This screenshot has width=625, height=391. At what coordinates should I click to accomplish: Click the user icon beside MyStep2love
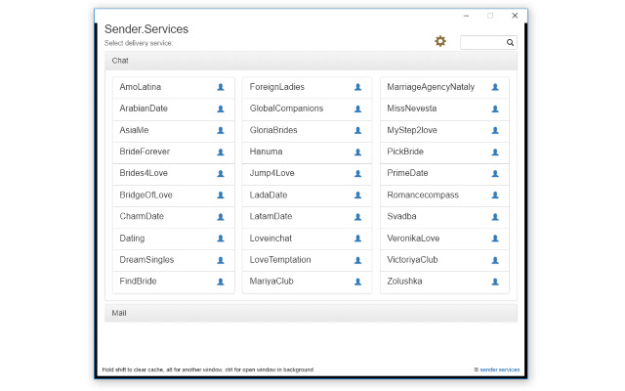tap(495, 130)
